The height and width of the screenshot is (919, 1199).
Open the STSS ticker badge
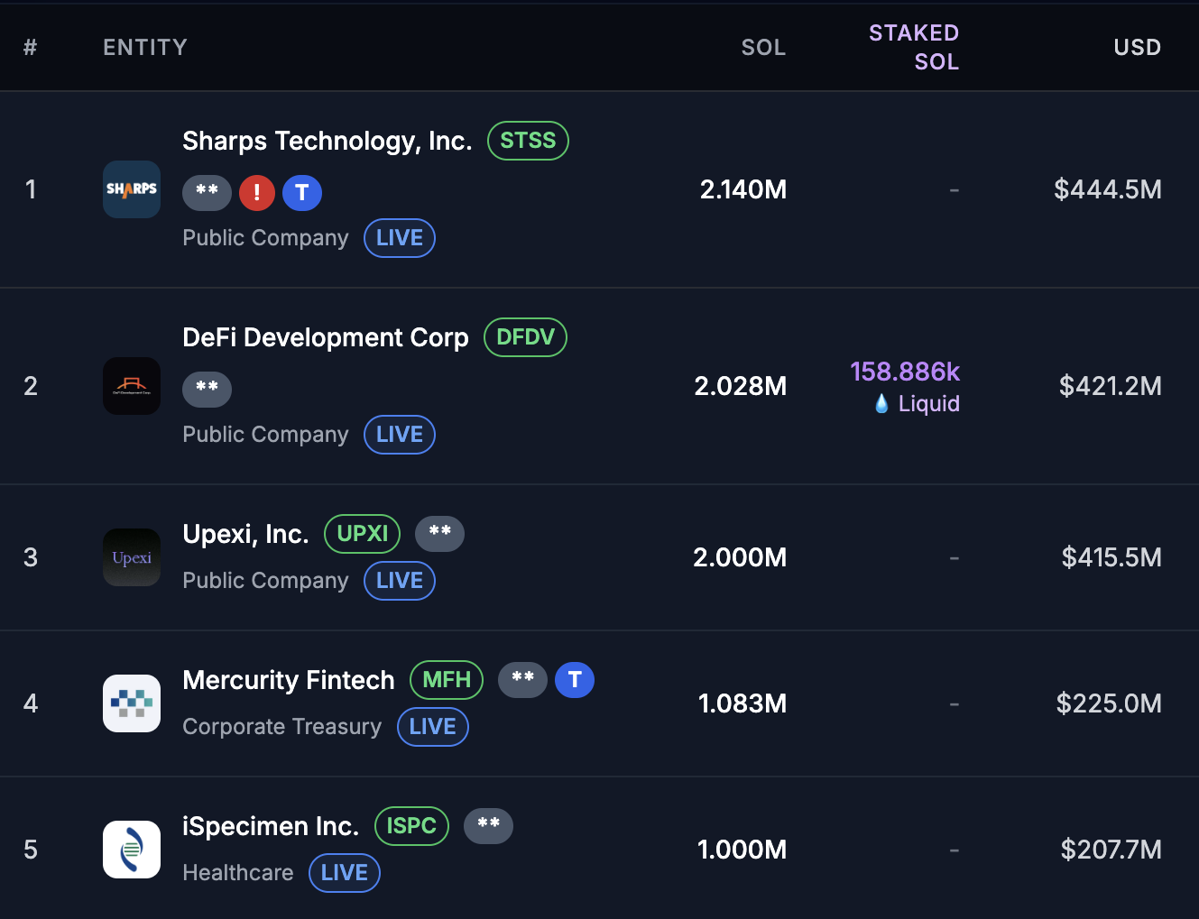[528, 141]
